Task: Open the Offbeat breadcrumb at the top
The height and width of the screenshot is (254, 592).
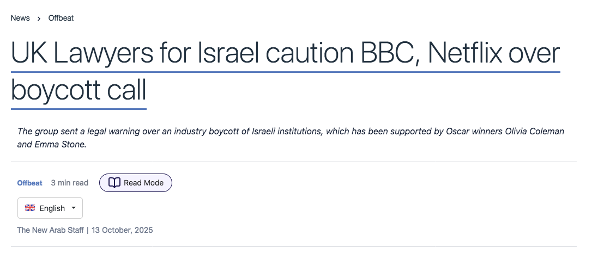Action: tap(61, 18)
